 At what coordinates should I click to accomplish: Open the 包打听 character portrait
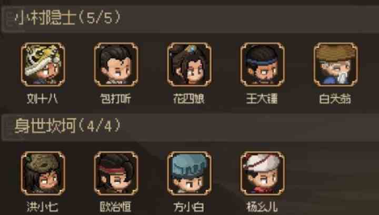coord(116,65)
